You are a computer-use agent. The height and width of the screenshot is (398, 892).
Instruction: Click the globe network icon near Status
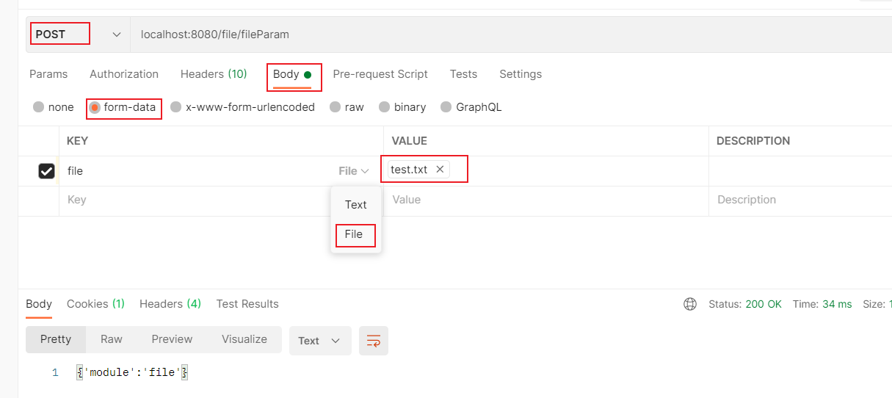689,304
